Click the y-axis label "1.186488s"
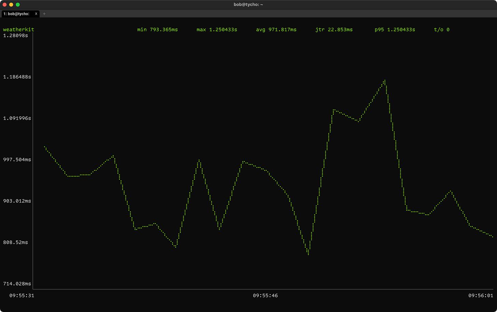This screenshot has height=312, width=497. point(17,77)
